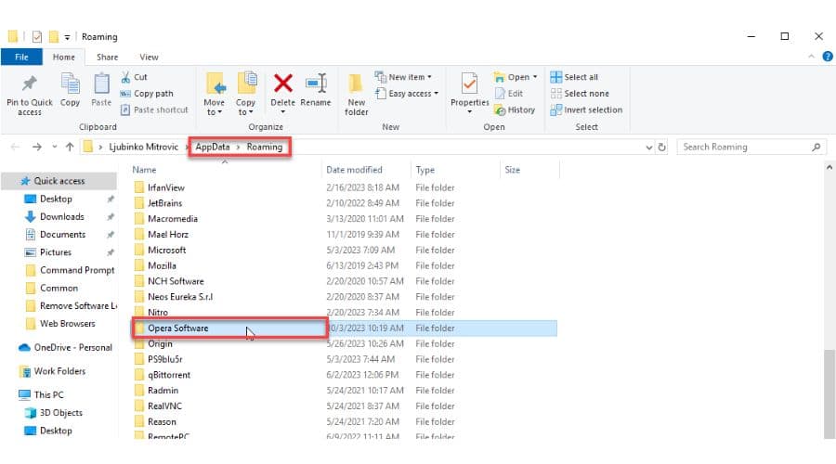Click the Refresh button
Viewport: 836px width, 464px height.
tap(661, 147)
